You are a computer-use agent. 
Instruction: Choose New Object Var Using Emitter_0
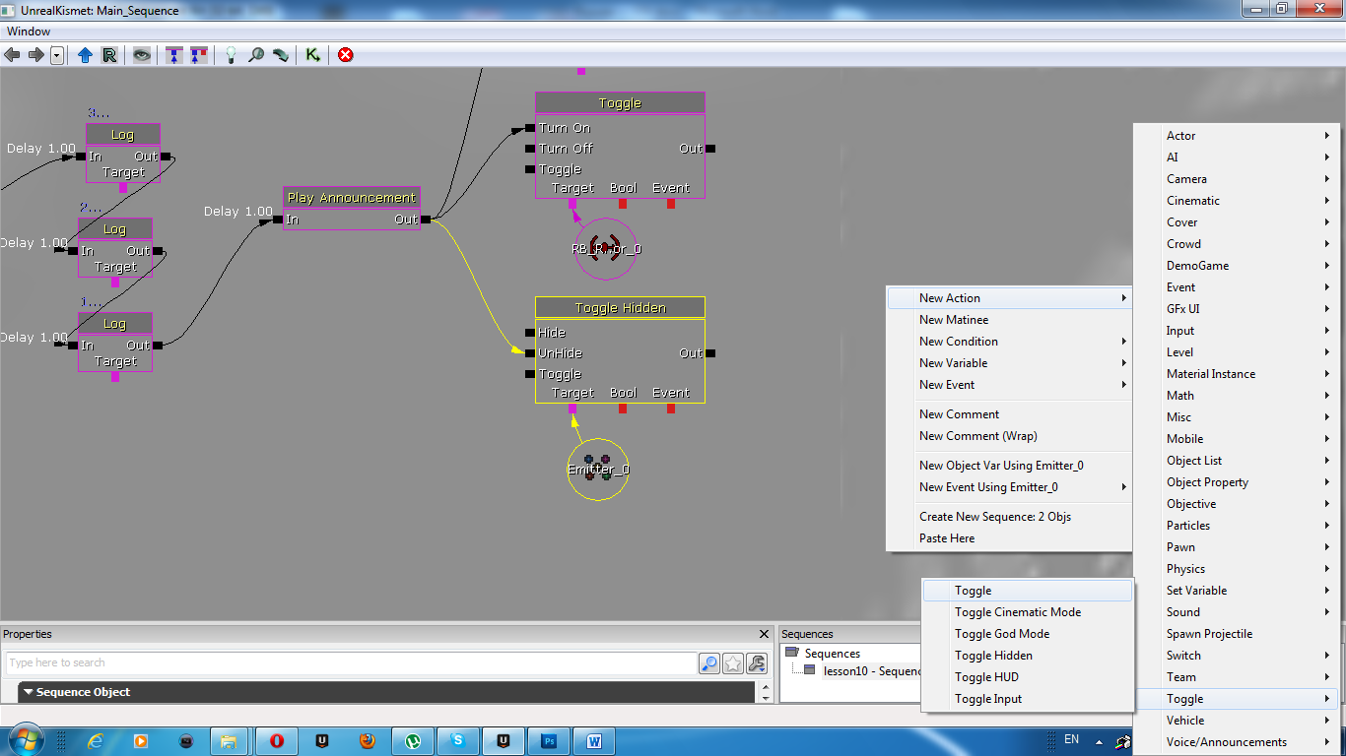click(1010, 466)
